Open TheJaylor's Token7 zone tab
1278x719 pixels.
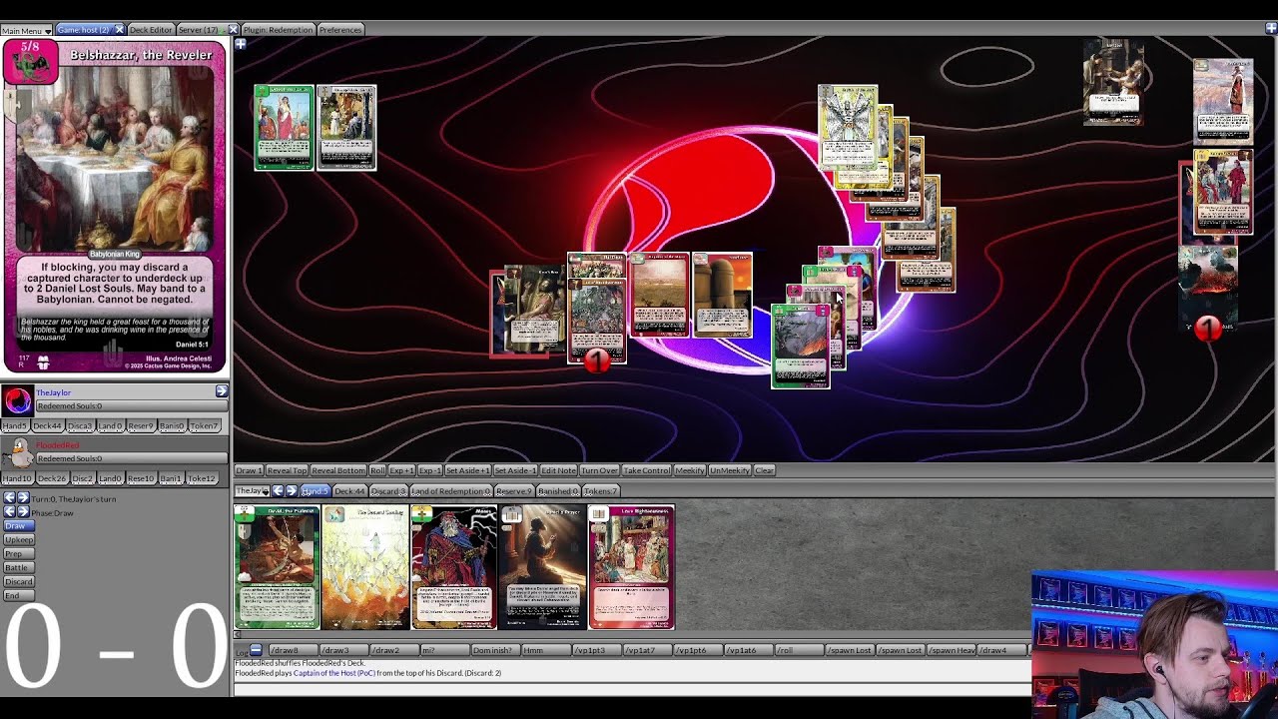pos(204,426)
